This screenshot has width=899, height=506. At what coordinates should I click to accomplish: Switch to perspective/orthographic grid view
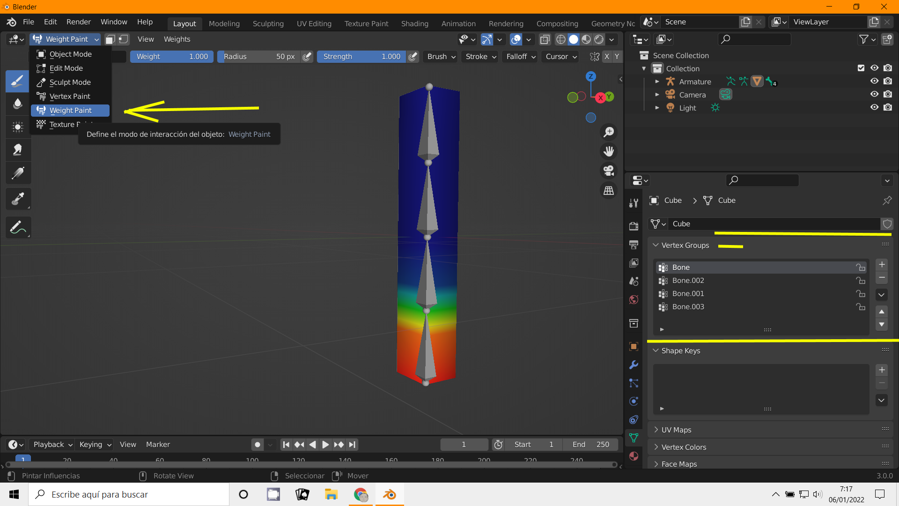(x=609, y=190)
